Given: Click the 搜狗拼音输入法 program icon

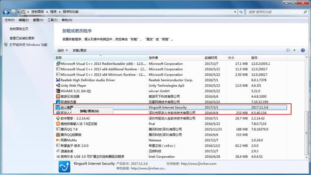Looking at the screenshot, I should tap(58, 124).
